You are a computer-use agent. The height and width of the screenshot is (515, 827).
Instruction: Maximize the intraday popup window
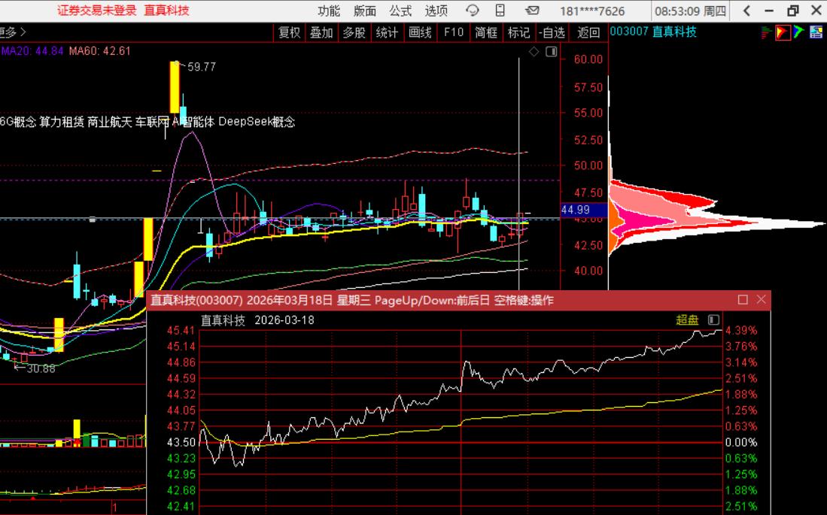(743, 300)
